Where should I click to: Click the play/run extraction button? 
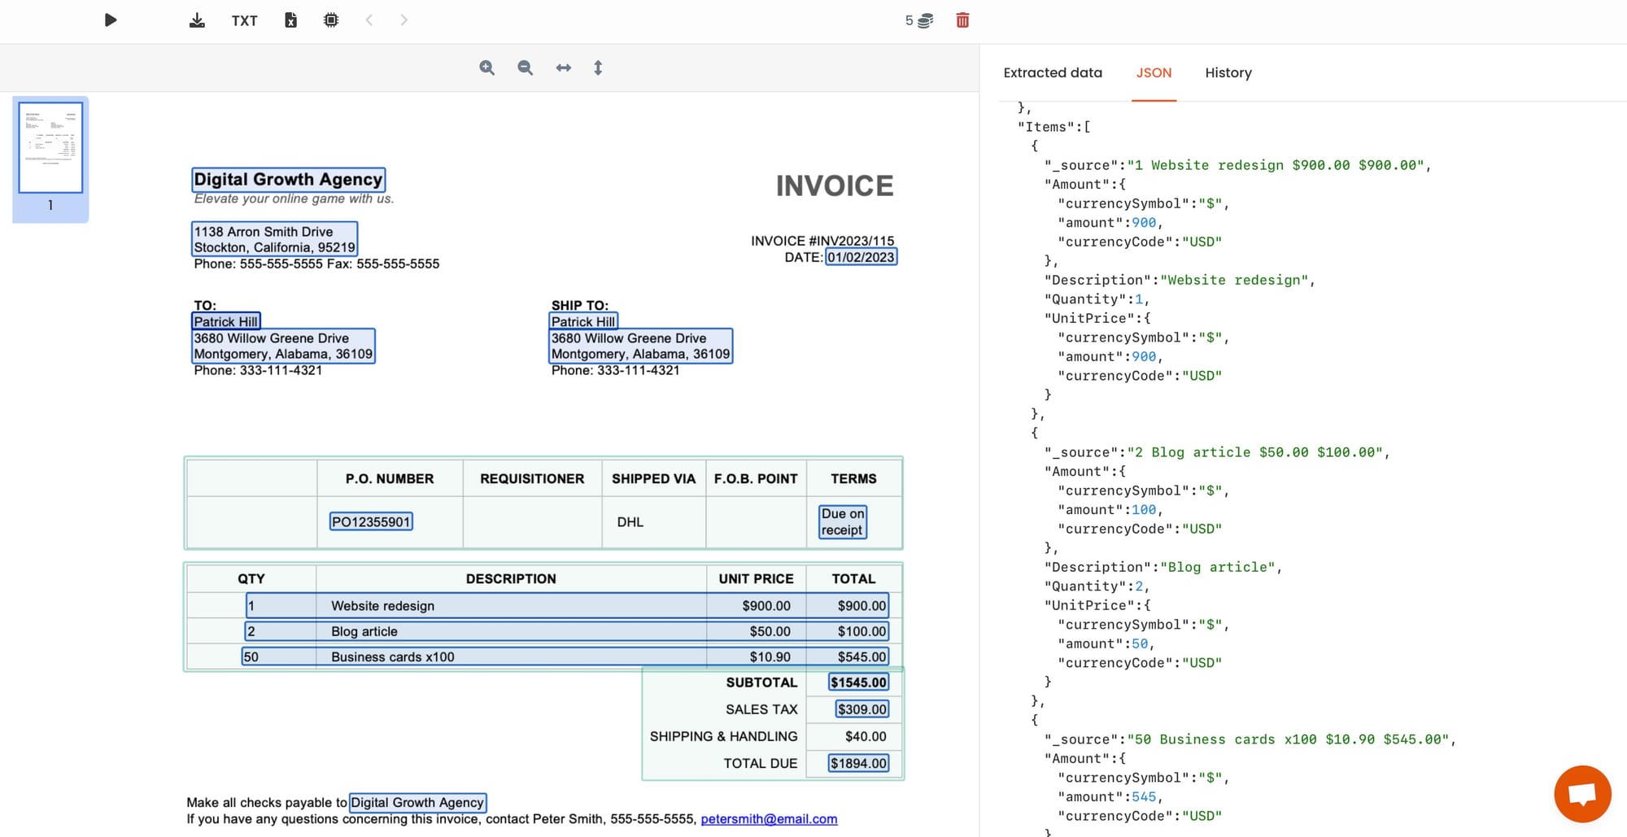111,20
